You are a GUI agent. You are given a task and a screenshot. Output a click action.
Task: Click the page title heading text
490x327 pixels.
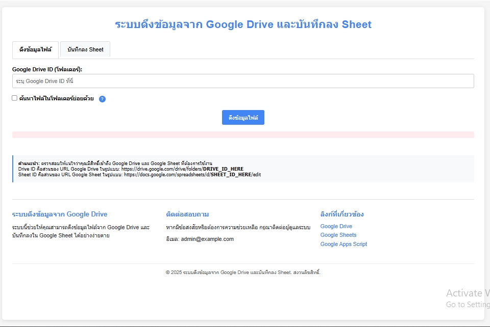point(243,24)
